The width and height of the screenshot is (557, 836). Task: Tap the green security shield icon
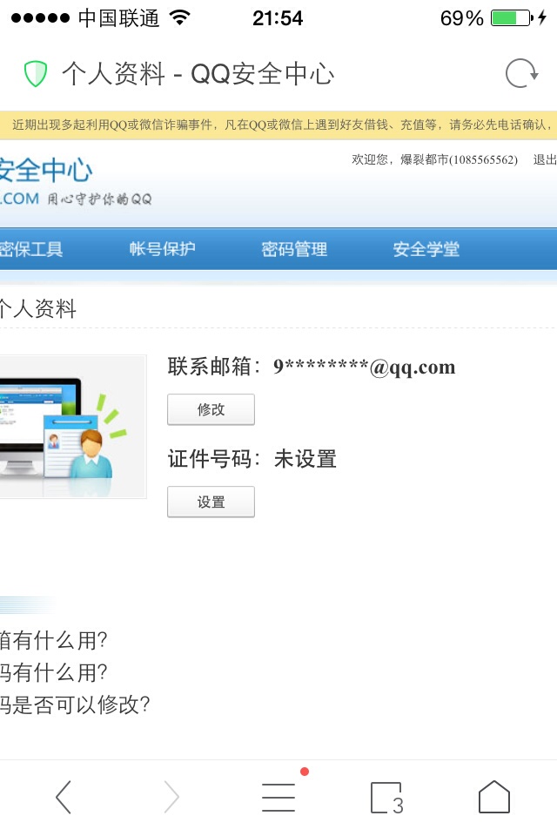(36, 73)
